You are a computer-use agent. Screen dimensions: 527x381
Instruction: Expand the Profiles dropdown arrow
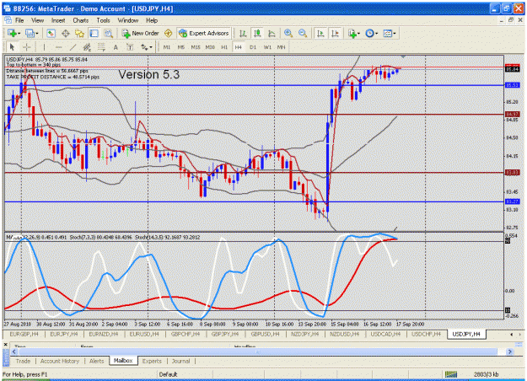pyautogui.click(x=36, y=34)
